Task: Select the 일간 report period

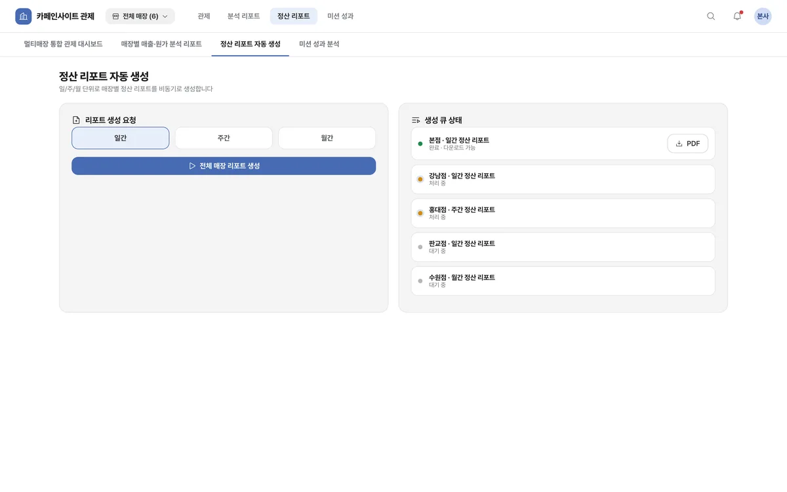Action: point(121,138)
